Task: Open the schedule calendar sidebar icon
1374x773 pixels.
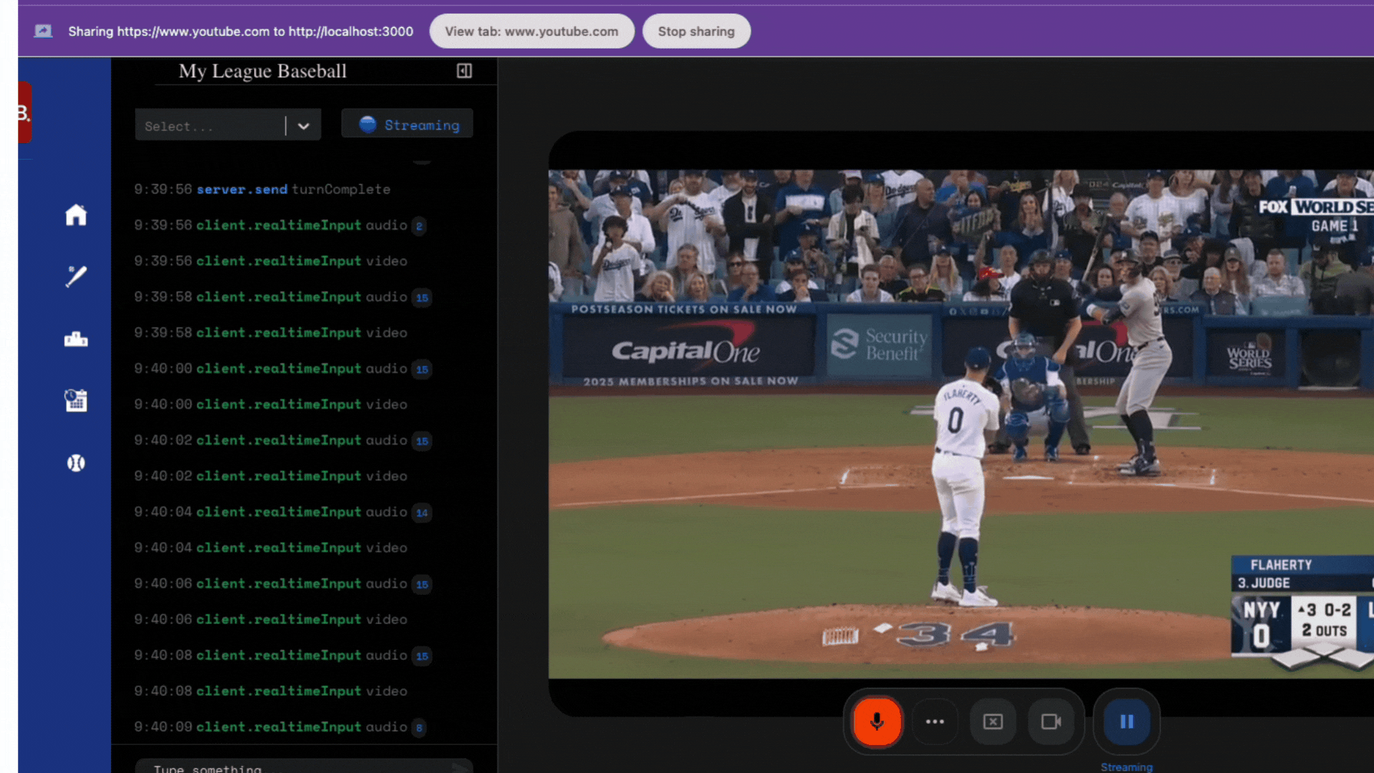Action: click(76, 400)
